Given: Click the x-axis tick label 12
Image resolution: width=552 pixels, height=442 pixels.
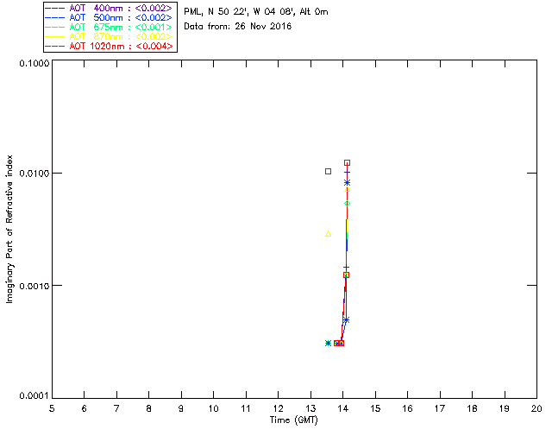Looking at the screenshot, I should 279,408.
